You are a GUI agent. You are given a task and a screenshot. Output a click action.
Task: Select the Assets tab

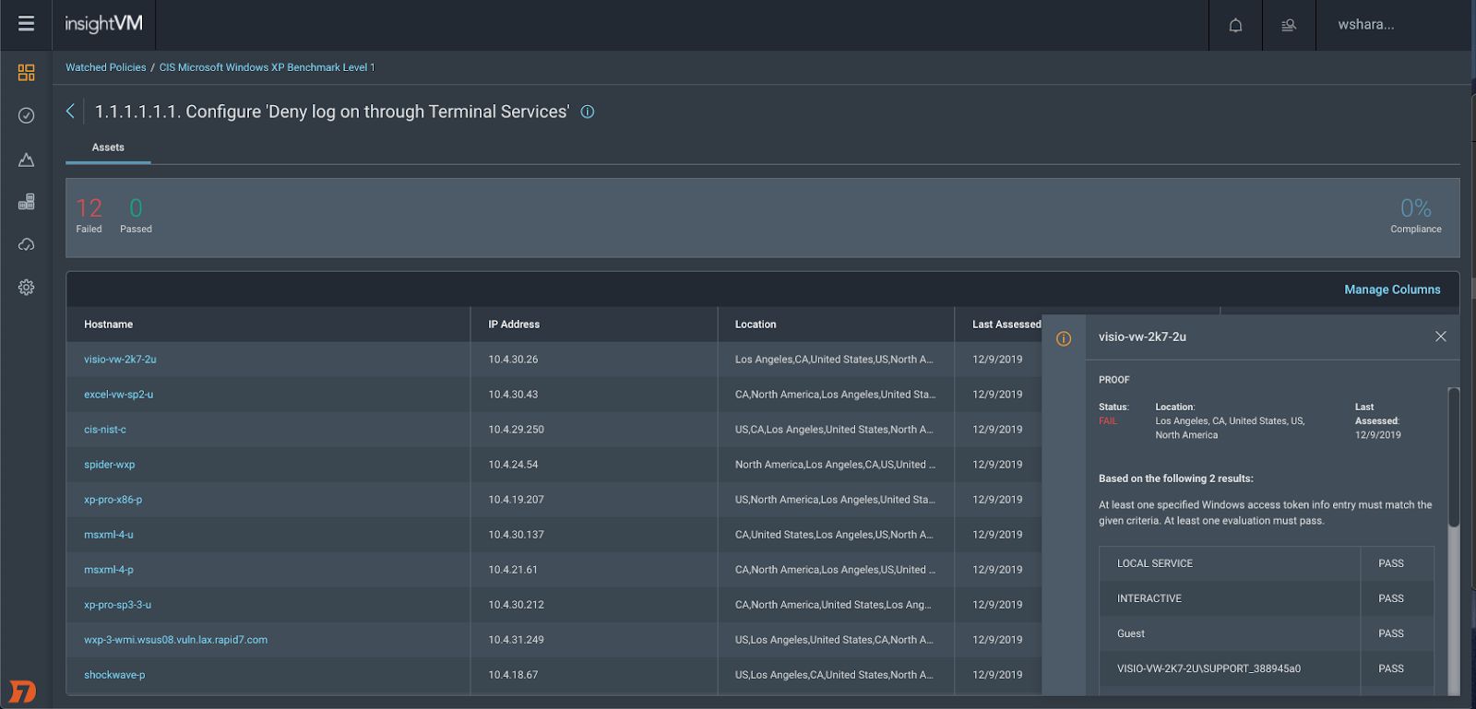point(108,148)
